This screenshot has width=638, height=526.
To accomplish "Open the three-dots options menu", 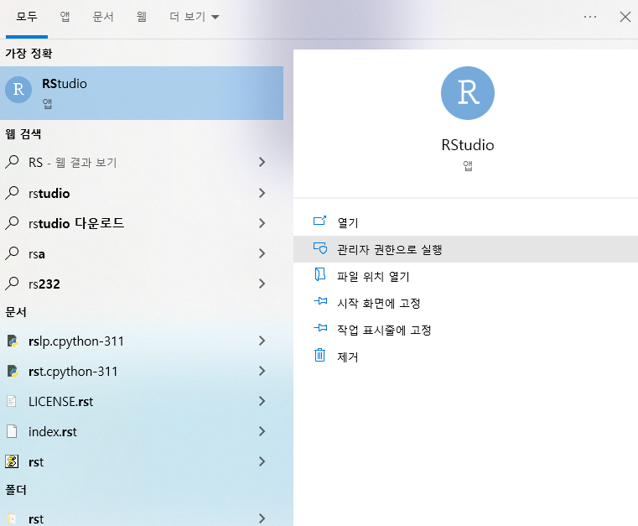I will 590,17.
